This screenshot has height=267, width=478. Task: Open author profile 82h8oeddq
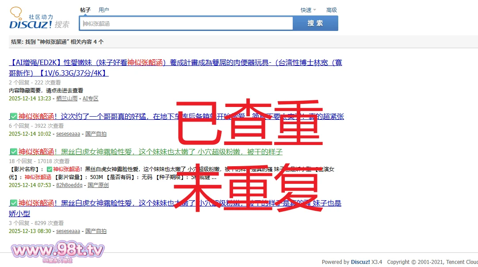tap(69, 185)
